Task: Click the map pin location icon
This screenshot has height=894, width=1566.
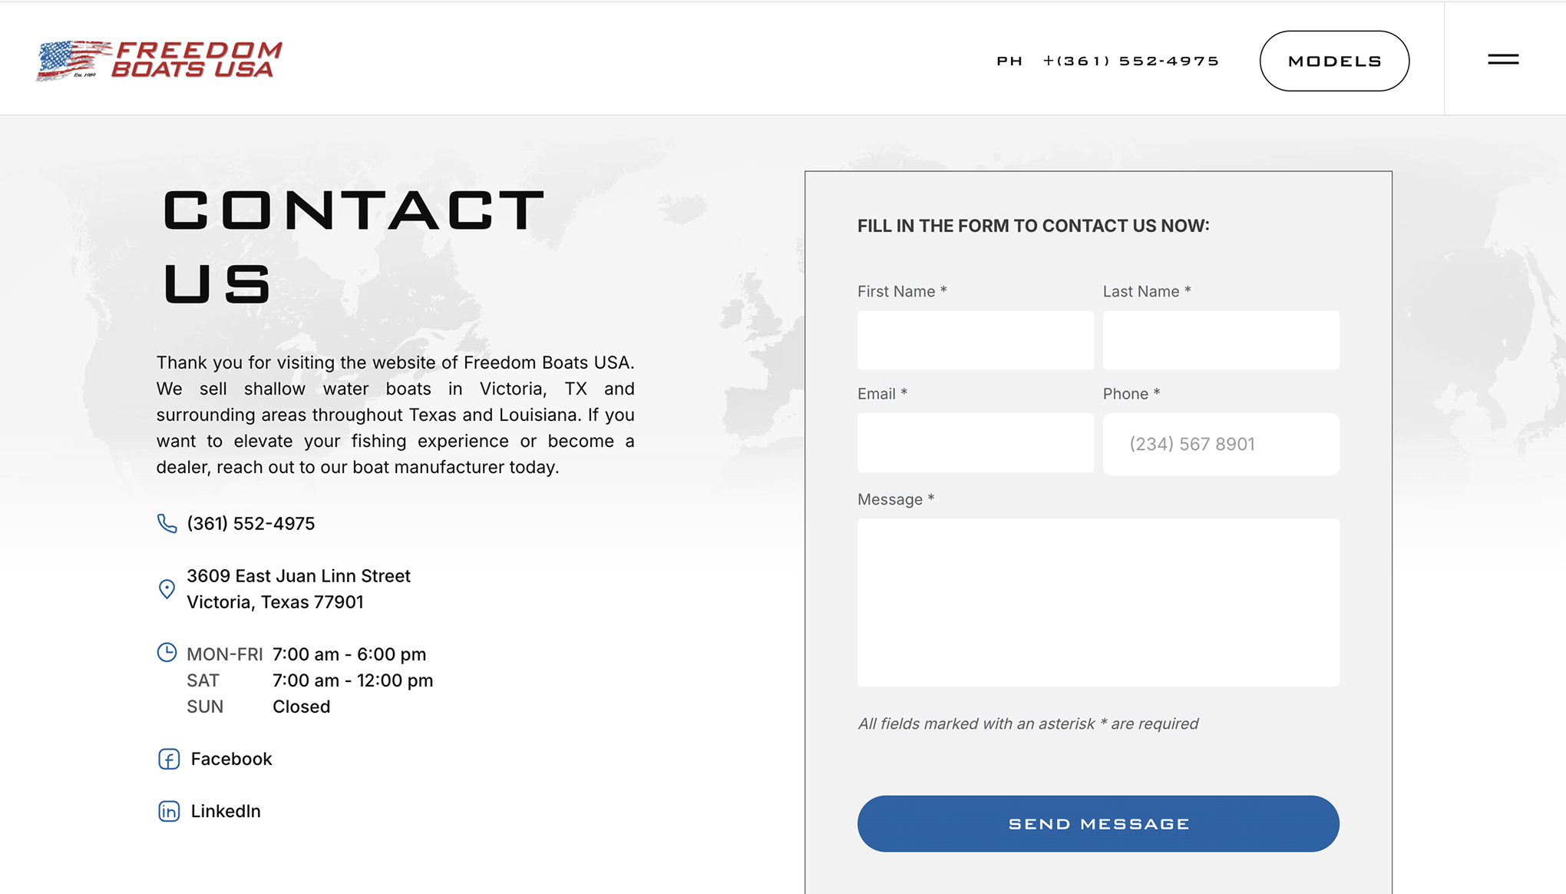Action: (x=167, y=589)
